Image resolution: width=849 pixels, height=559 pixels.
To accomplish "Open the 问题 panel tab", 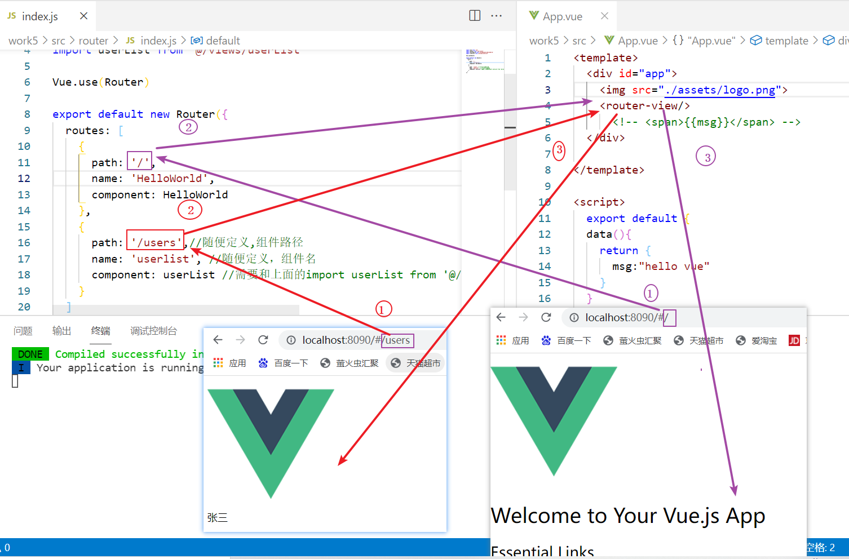I will [x=23, y=331].
